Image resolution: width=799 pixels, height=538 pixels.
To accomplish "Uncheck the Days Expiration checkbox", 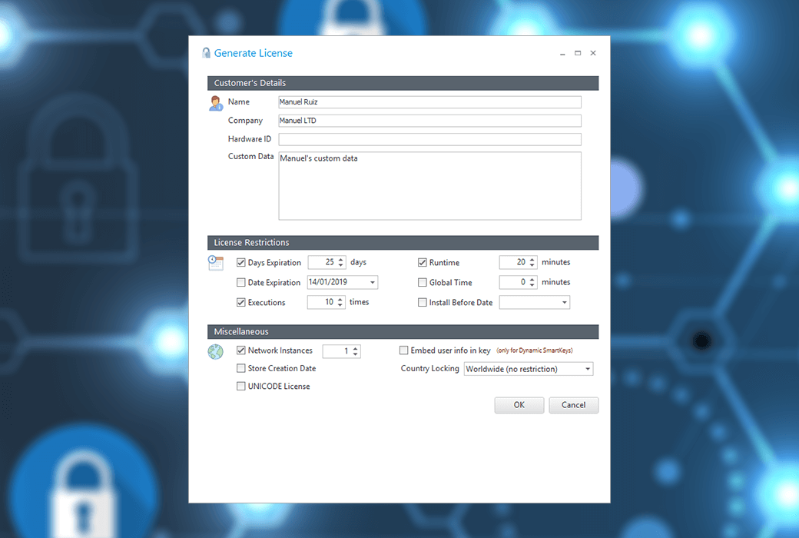I will [x=241, y=263].
